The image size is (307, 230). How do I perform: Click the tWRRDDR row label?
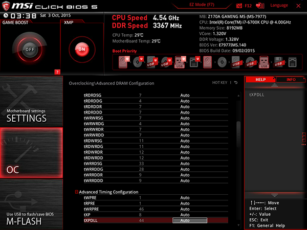[x=94, y=175]
